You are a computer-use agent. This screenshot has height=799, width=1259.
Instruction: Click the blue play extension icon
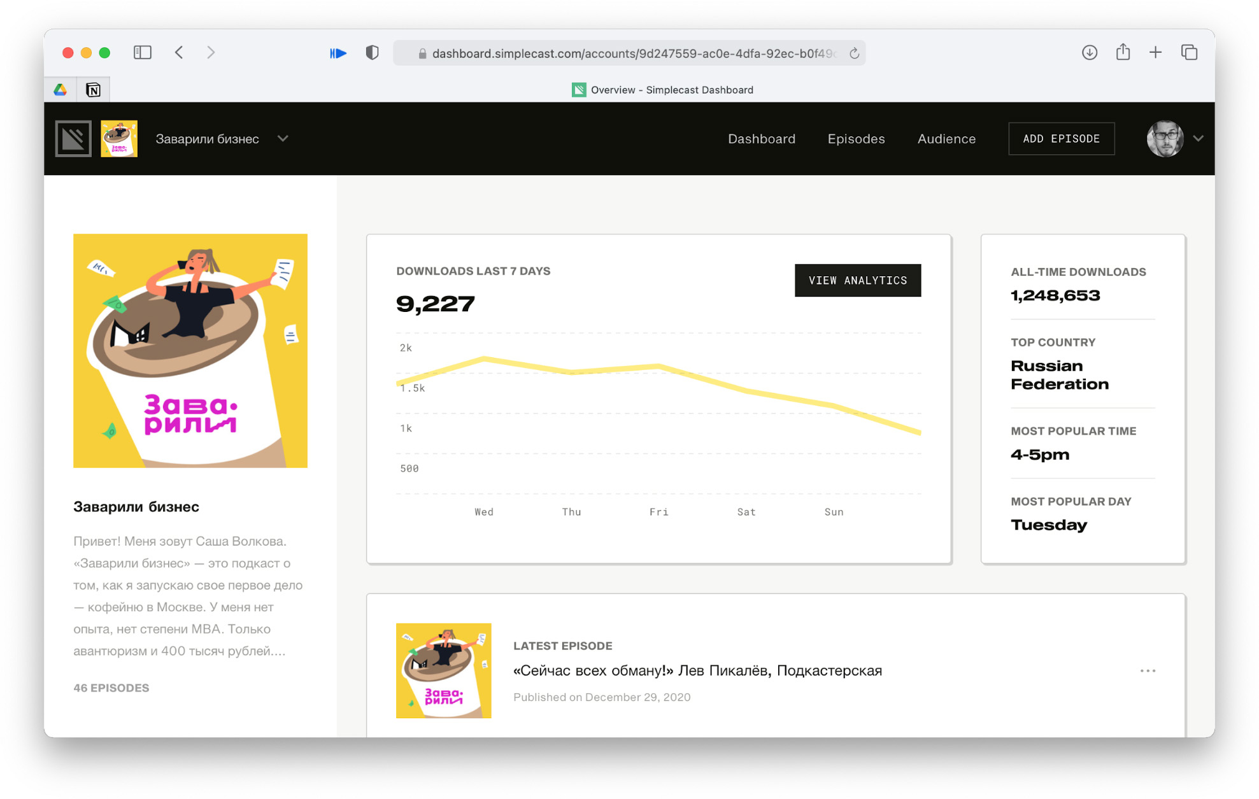(338, 53)
